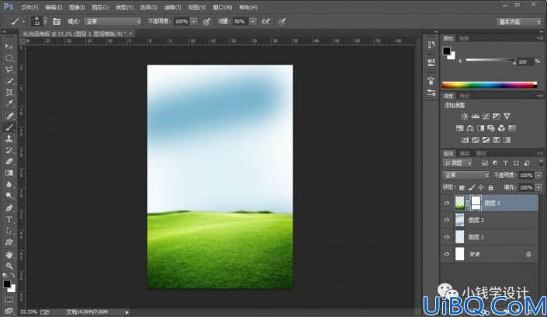This screenshot has width=547, height=317.
Task: Select the Eraser tool
Action: pyautogui.click(x=9, y=162)
